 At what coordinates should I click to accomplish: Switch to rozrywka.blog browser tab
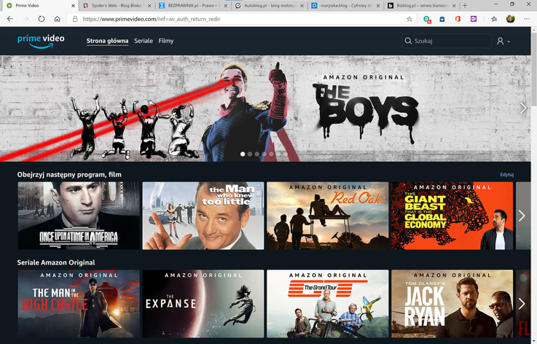coord(346,5)
